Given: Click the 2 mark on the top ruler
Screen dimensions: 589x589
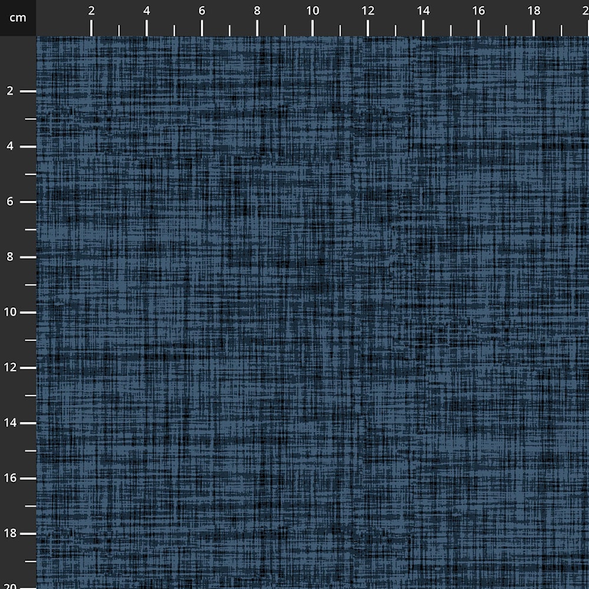Looking at the screenshot, I should [x=91, y=11].
